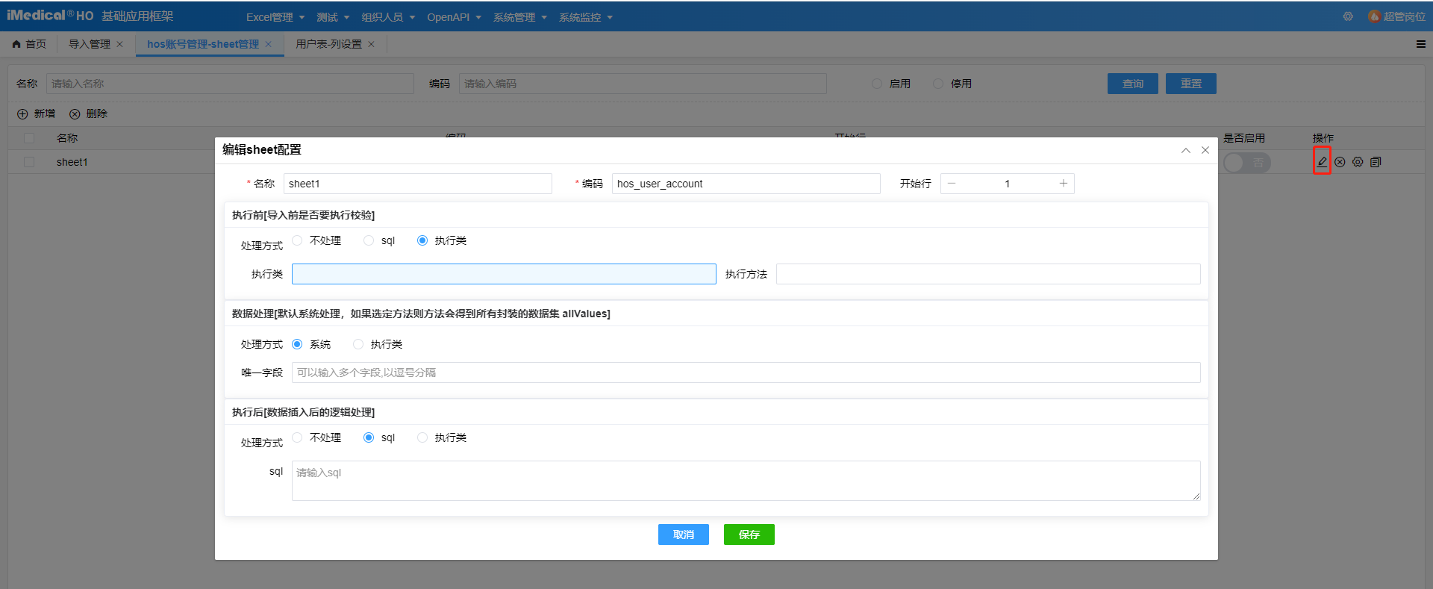Select sql radio under 执行前 section
Screen dimensions: 1433x589
[369, 240]
